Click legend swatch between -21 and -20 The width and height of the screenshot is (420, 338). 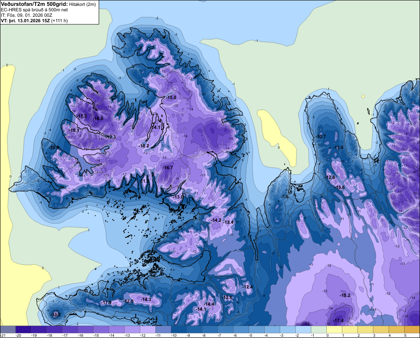point(8,329)
